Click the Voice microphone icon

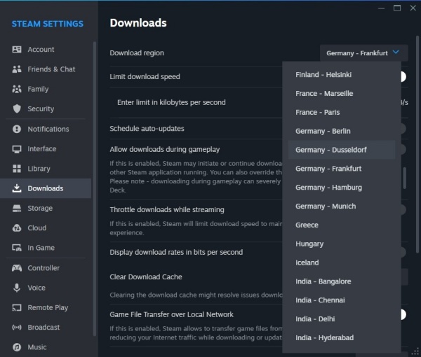point(17,288)
